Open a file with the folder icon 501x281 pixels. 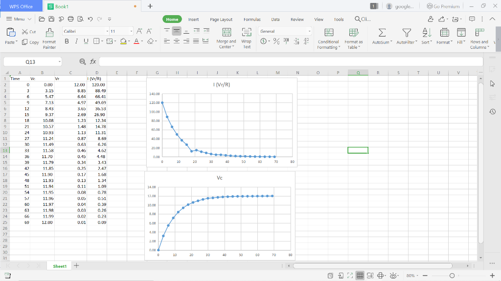(x=42, y=19)
